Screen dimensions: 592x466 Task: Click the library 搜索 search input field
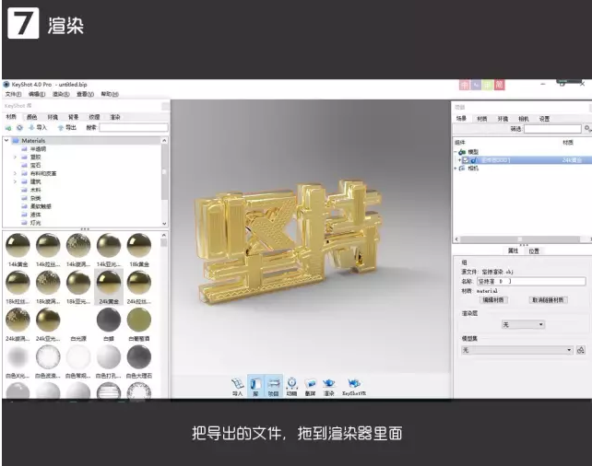[x=134, y=128]
